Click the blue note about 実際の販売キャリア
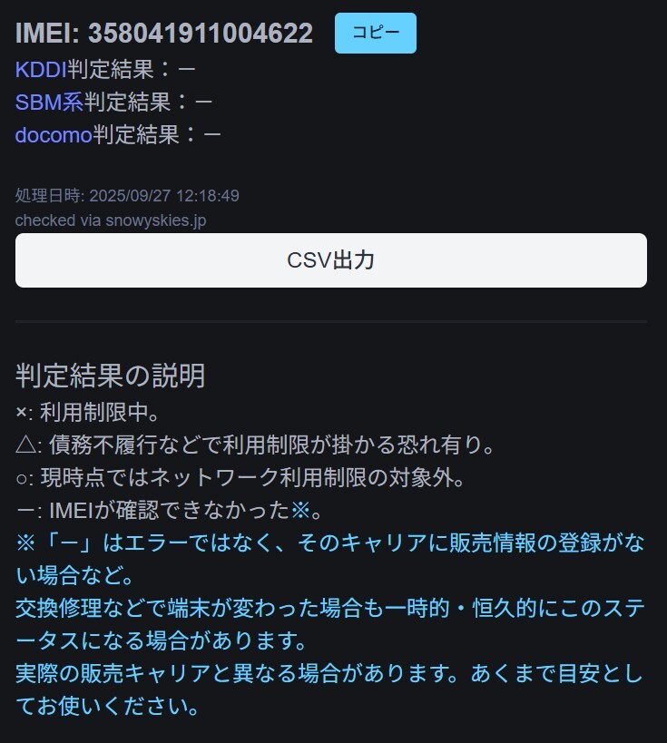The height and width of the screenshot is (743, 667). coord(329,689)
